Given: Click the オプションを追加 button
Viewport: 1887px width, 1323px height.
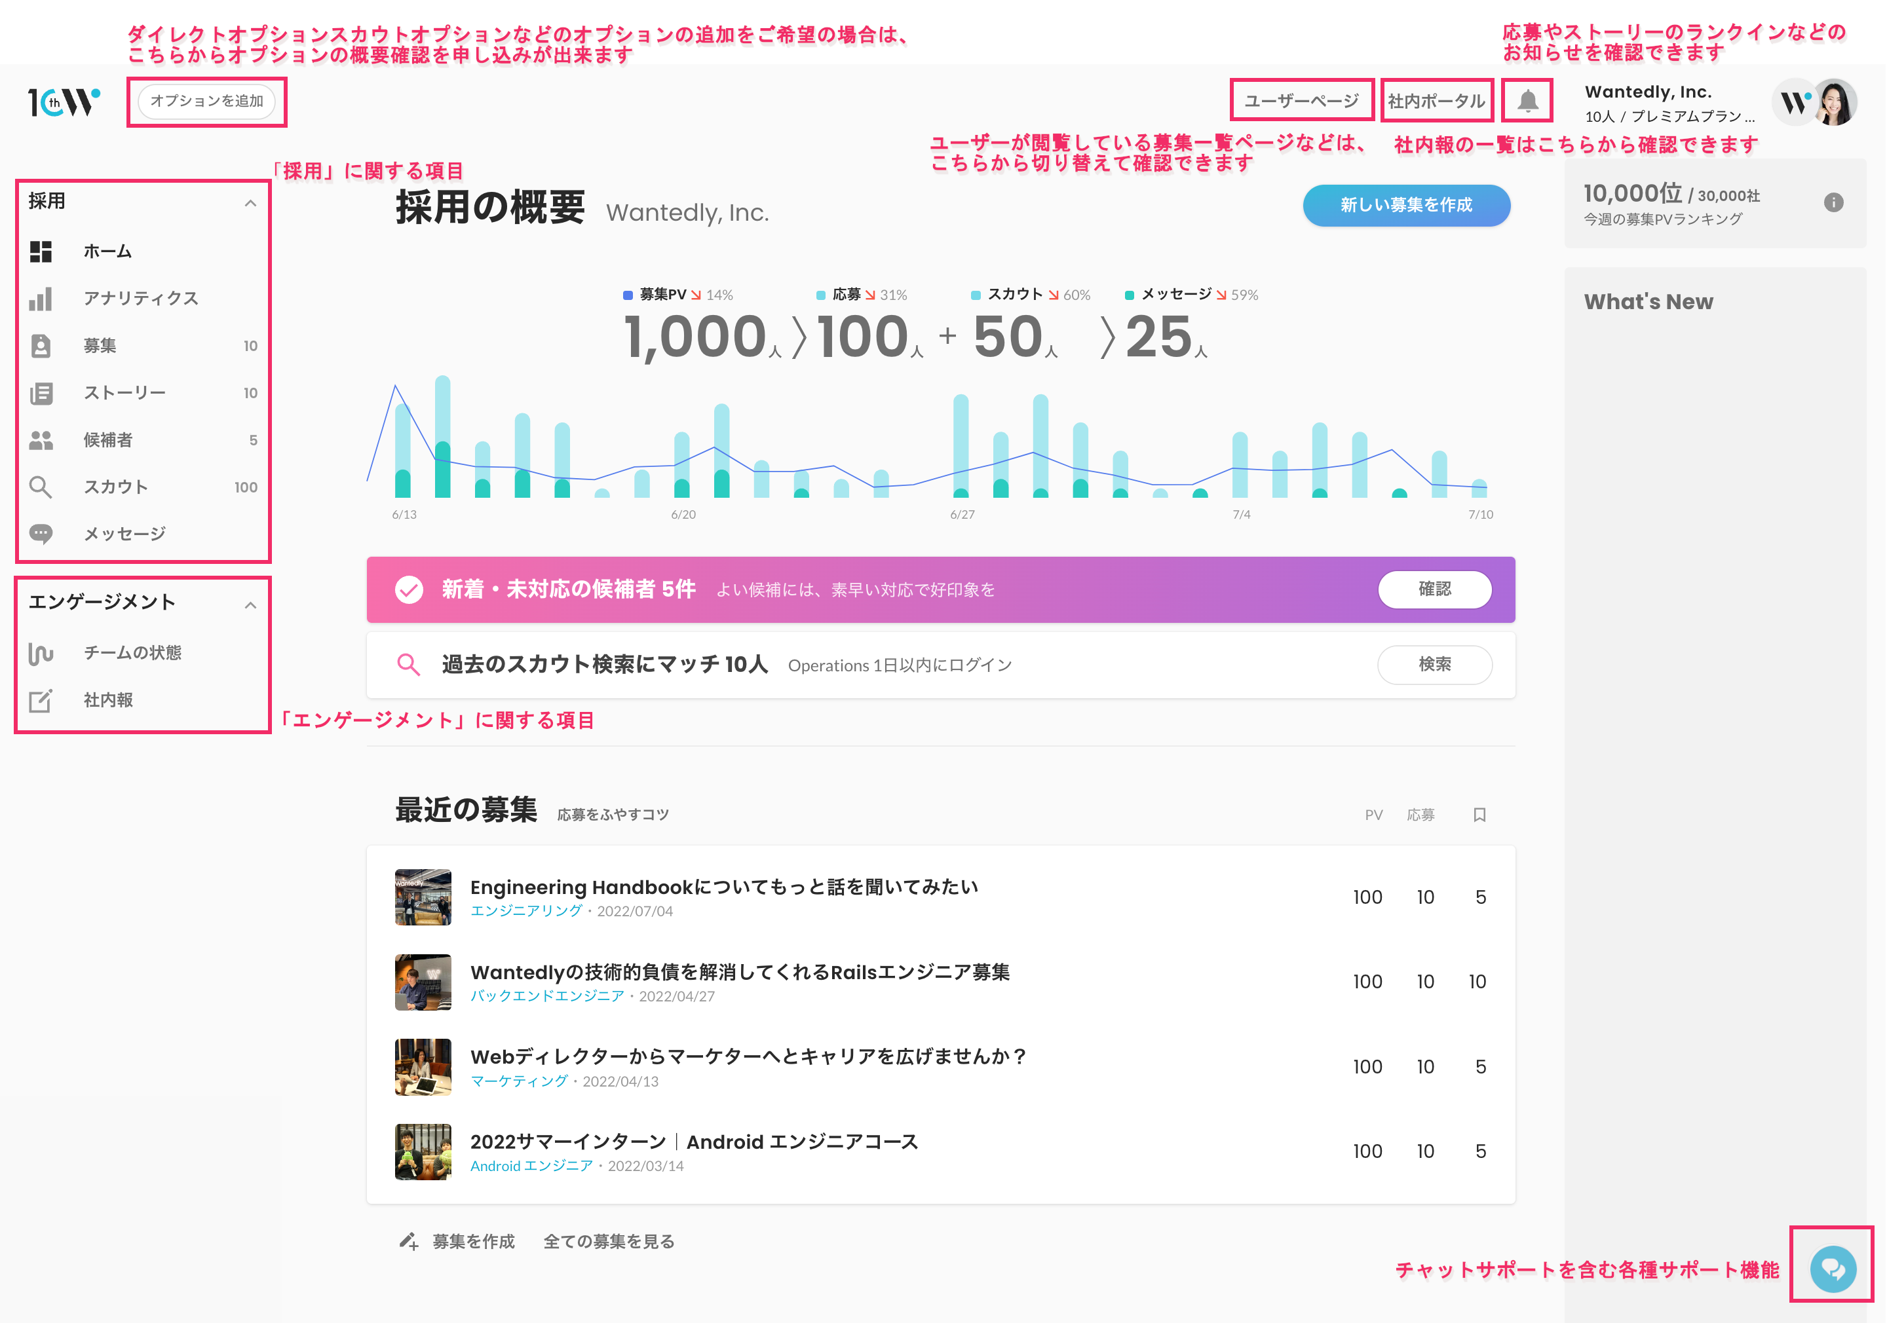Looking at the screenshot, I should pos(206,101).
